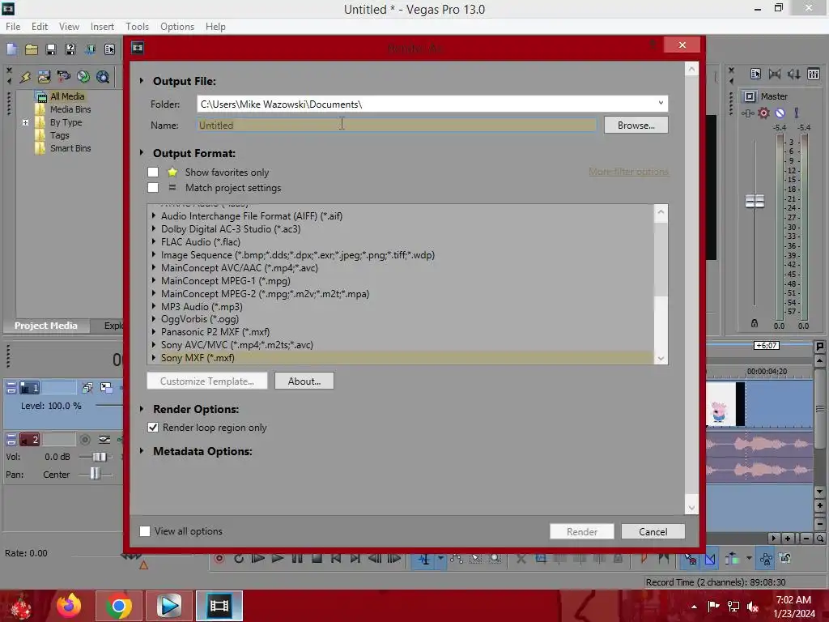Click the track 2 Pan slider

(x=96, y=474)
